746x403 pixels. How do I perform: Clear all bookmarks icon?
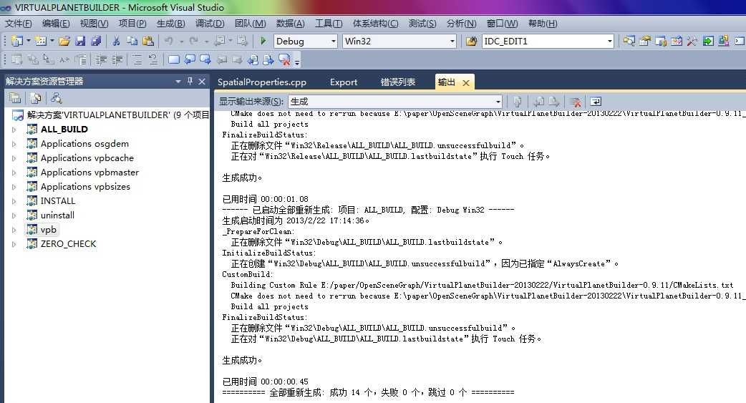pyautogui.click(x=284, y=59)
